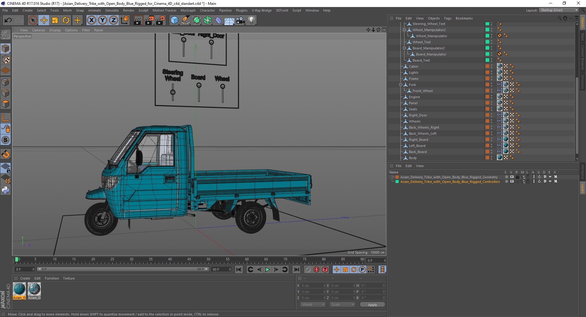The width and height of the screenshot is (586, 317).
Task: Go to end of animation
Action: click(296, 269)
